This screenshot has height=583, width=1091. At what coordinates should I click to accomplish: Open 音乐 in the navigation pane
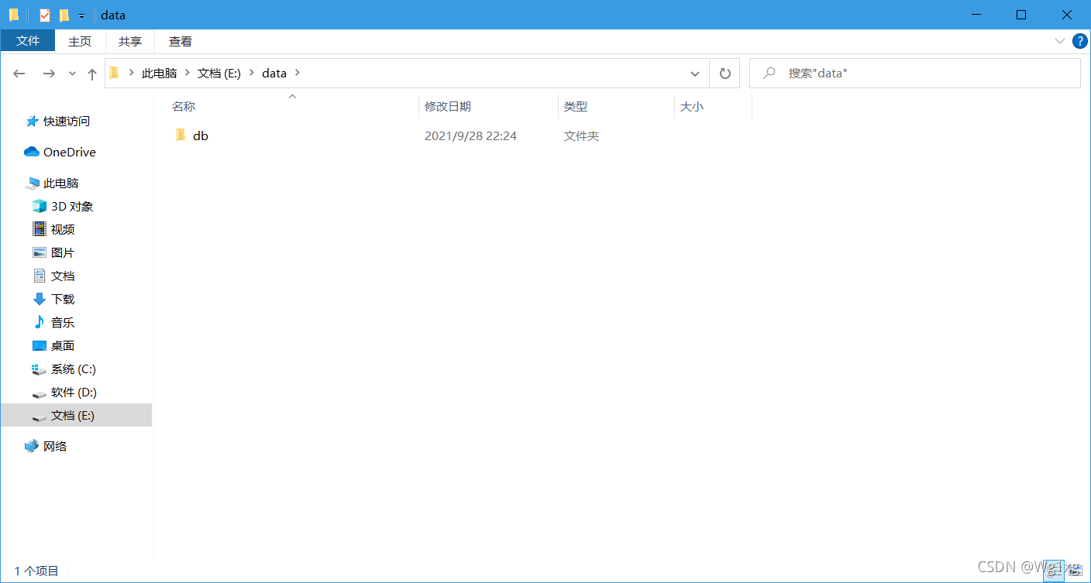(63, 322)
